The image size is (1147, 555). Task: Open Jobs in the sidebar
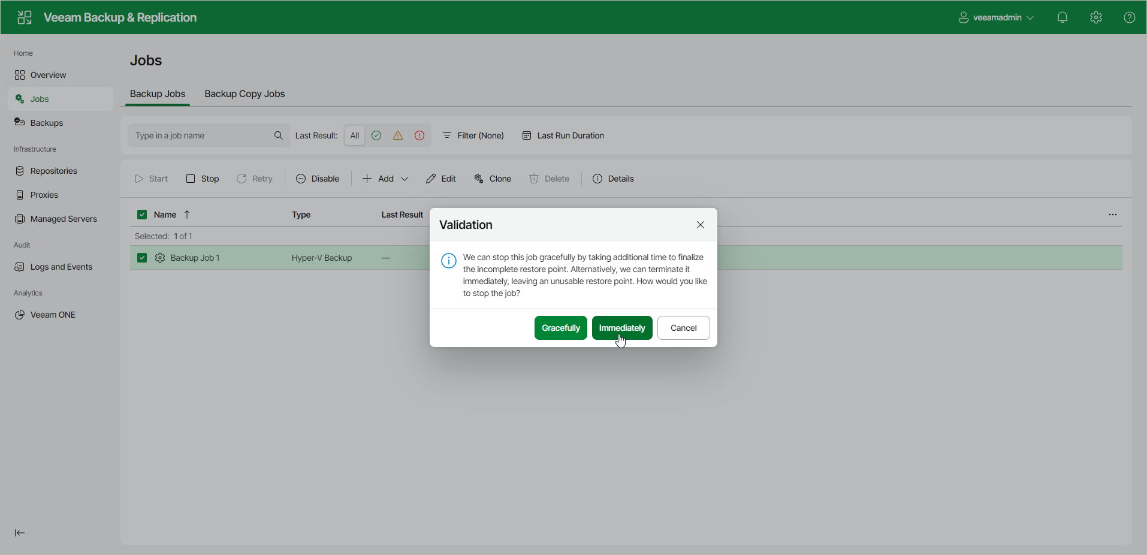(61, 99)
